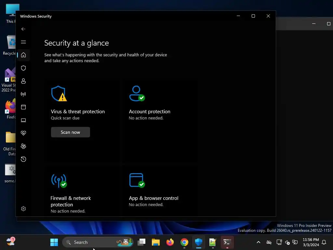333x250 pixels.
Task: Click the 'Quick scan due' status text
Action: 65,118
